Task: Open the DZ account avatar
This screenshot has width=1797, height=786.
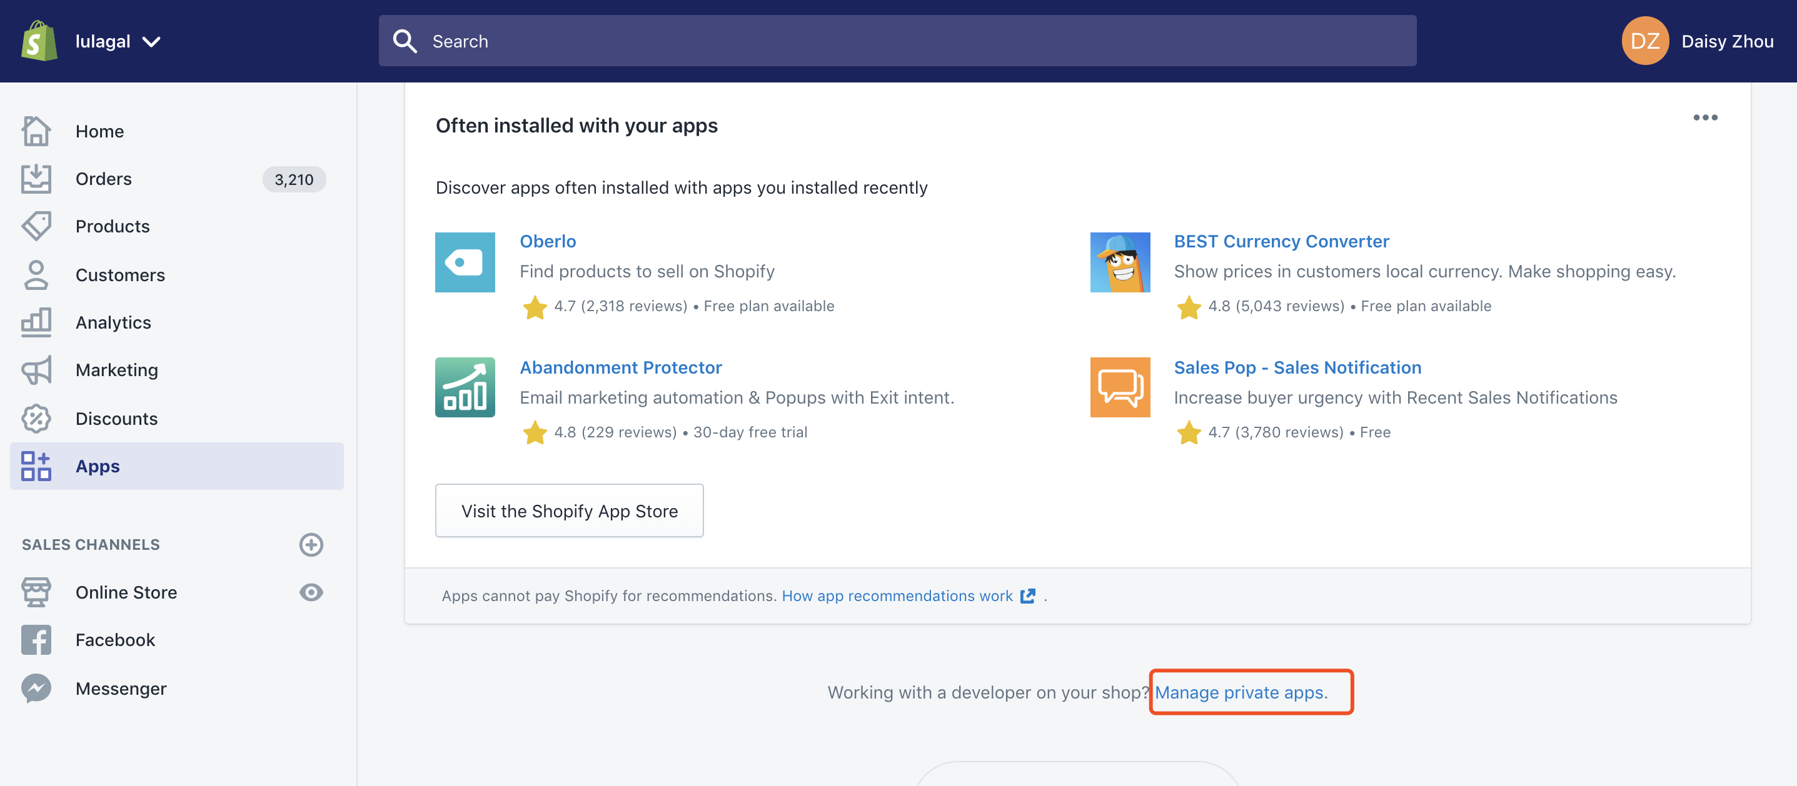Action: point(1644,41)
